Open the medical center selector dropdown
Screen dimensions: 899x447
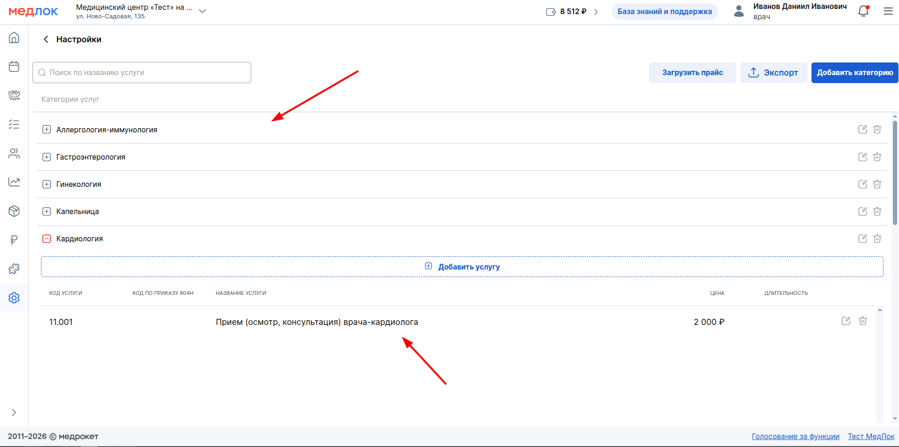point(202,11)
